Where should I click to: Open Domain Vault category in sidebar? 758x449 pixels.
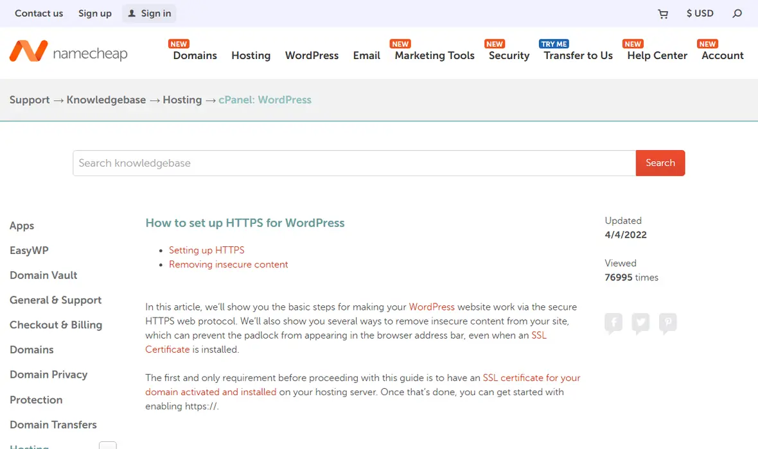(44, 275)
